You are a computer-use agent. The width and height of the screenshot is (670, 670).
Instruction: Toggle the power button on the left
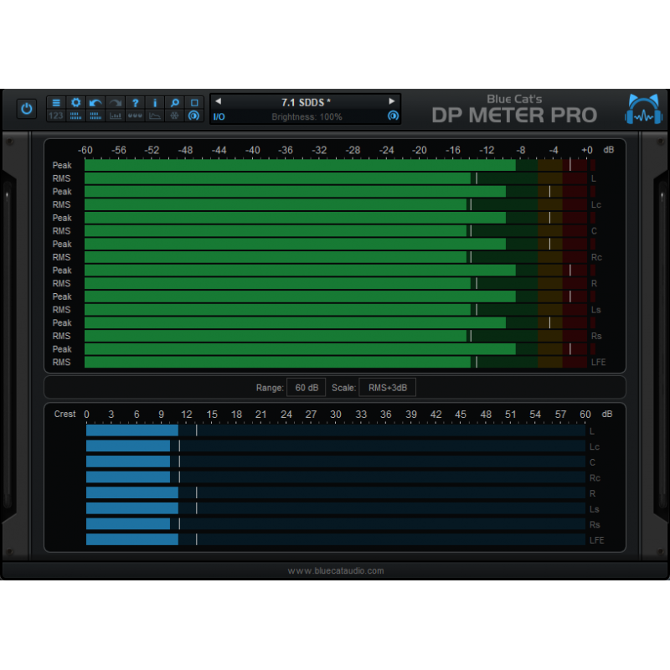(26, 108)
